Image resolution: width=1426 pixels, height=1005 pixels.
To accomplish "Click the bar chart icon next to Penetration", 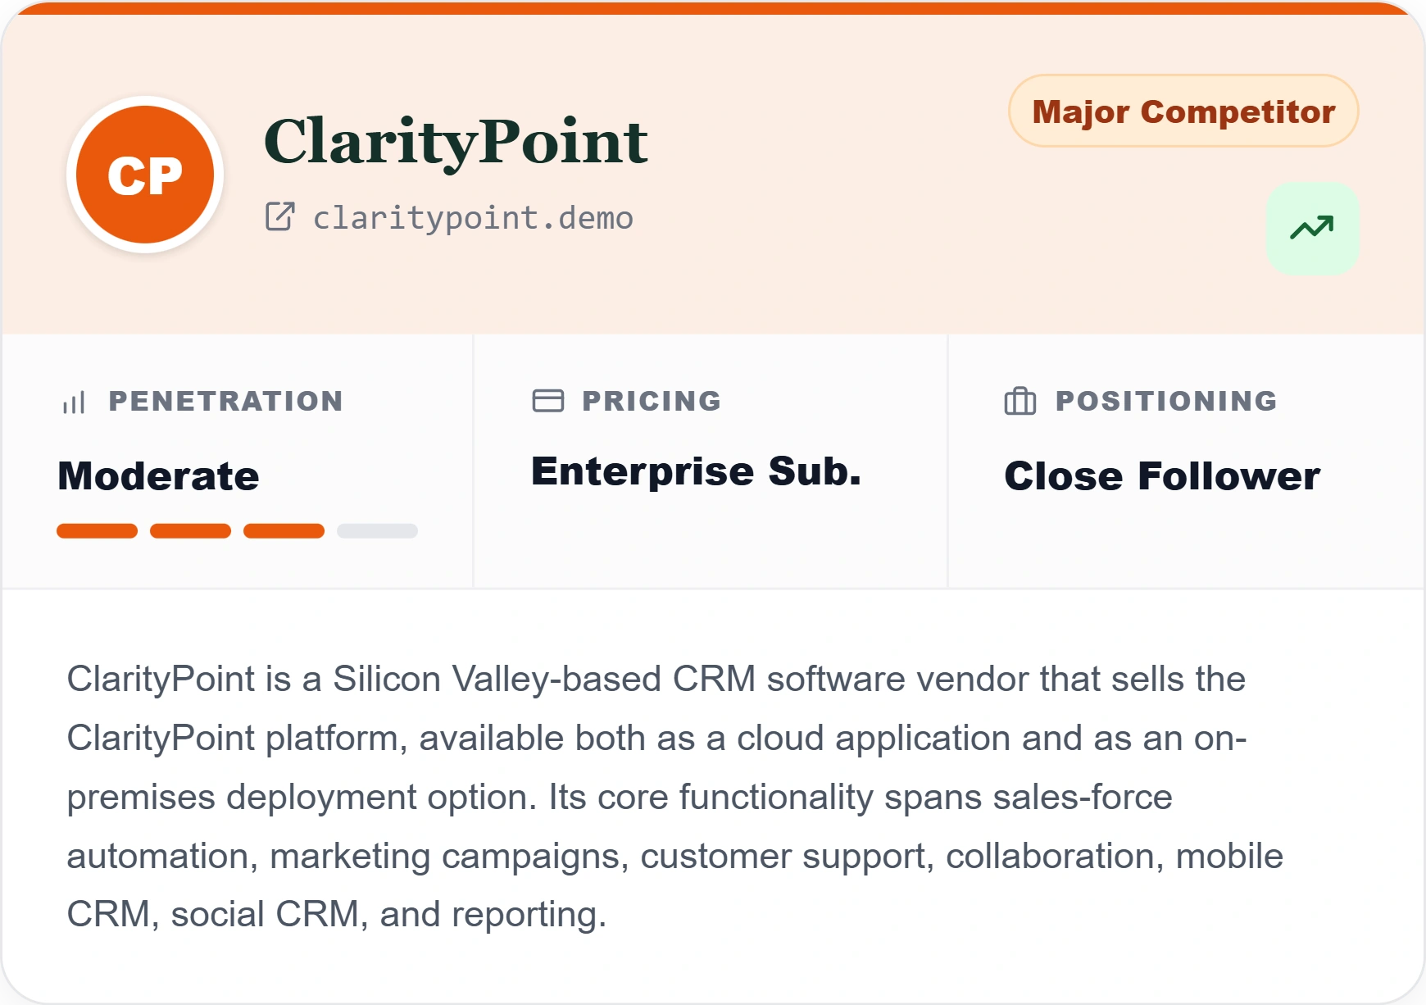I will pyautogui.click(x=74, y=402).
